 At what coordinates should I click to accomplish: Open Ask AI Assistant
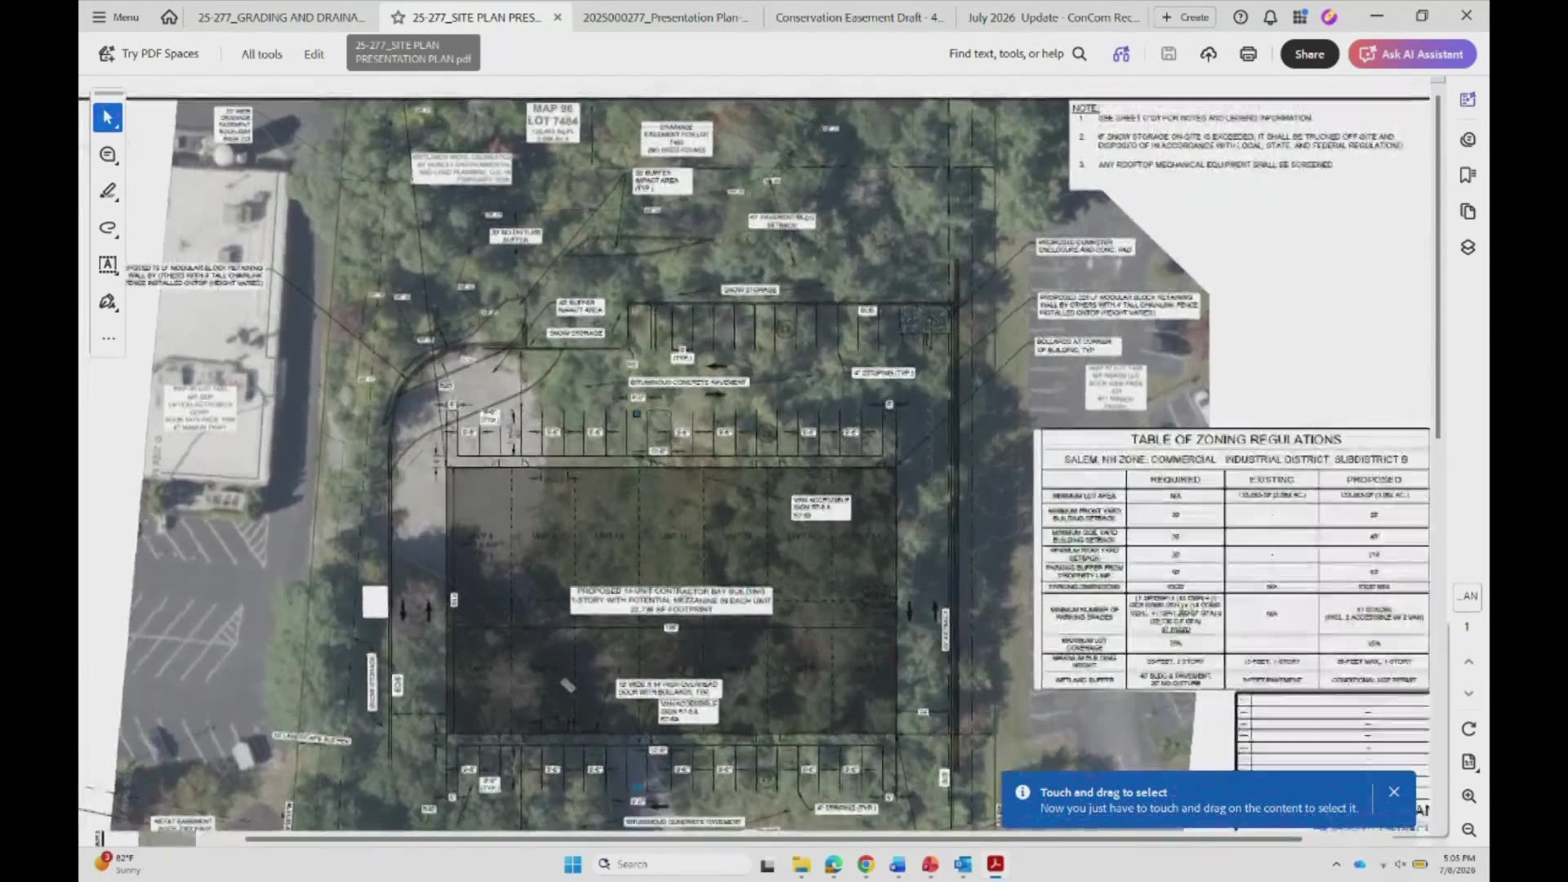(1412, 54)
